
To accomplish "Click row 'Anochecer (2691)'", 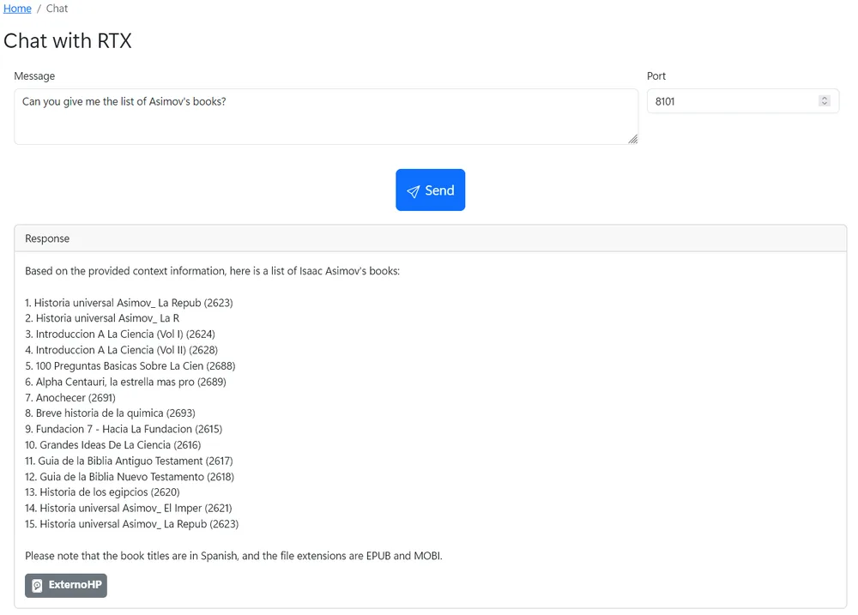I will [70, 398].
